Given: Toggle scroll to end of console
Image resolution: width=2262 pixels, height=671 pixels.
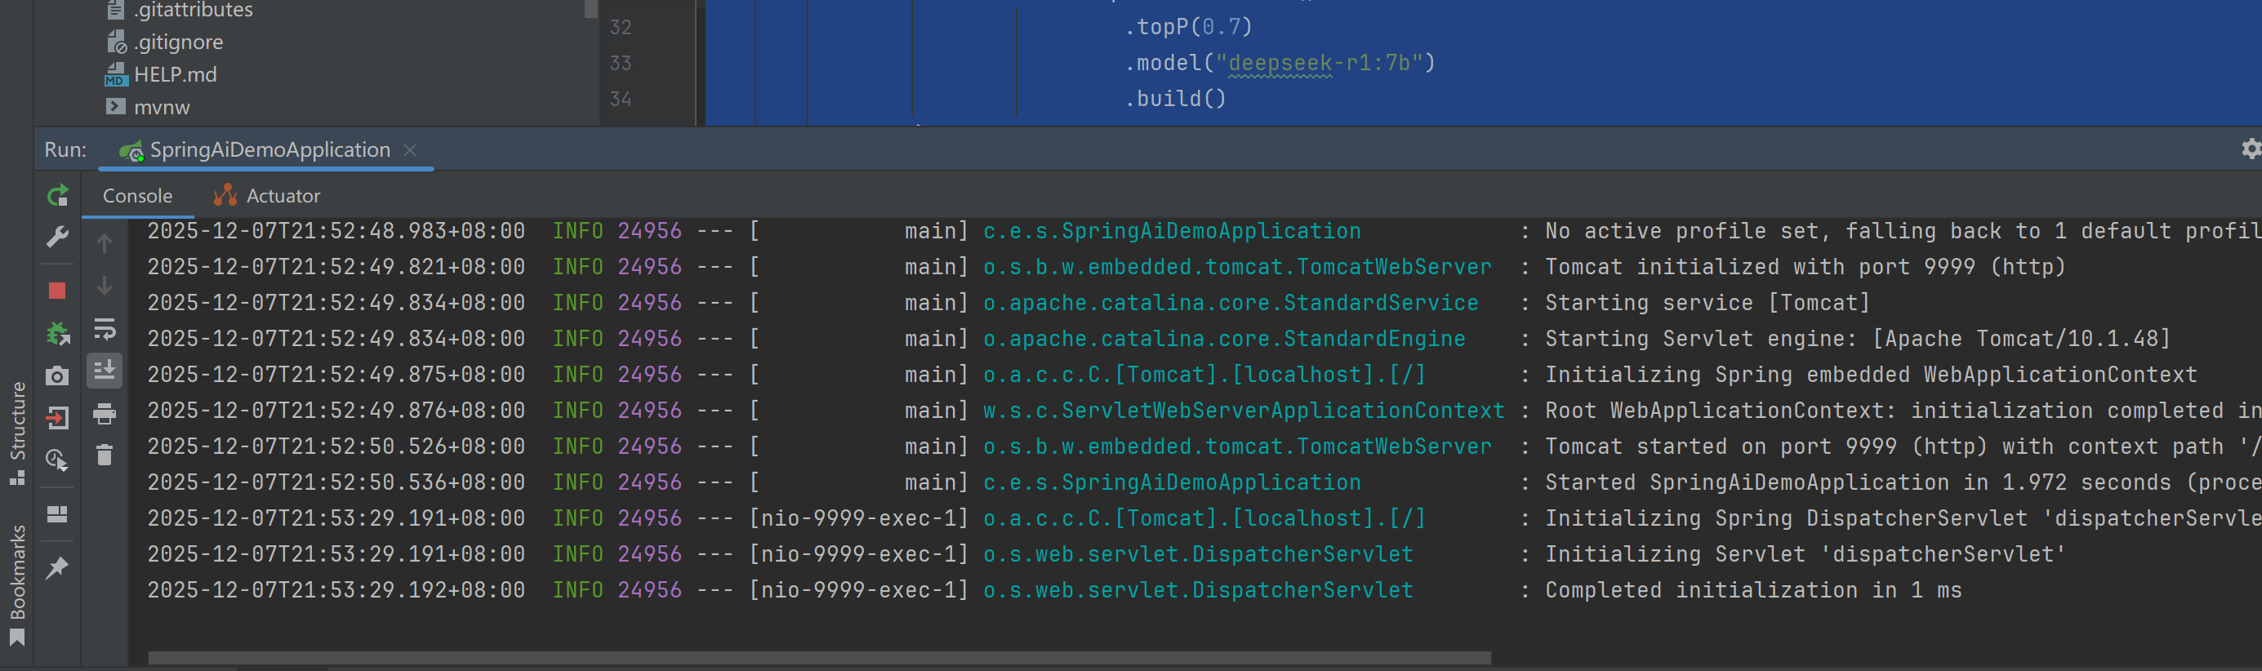Looking at the screenshot, I should (x=105, y=371).
